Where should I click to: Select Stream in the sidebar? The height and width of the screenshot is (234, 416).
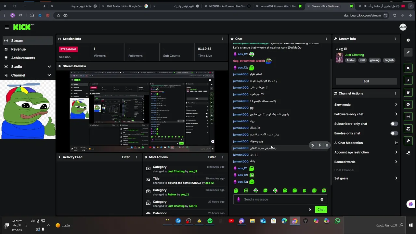(28, 41)
